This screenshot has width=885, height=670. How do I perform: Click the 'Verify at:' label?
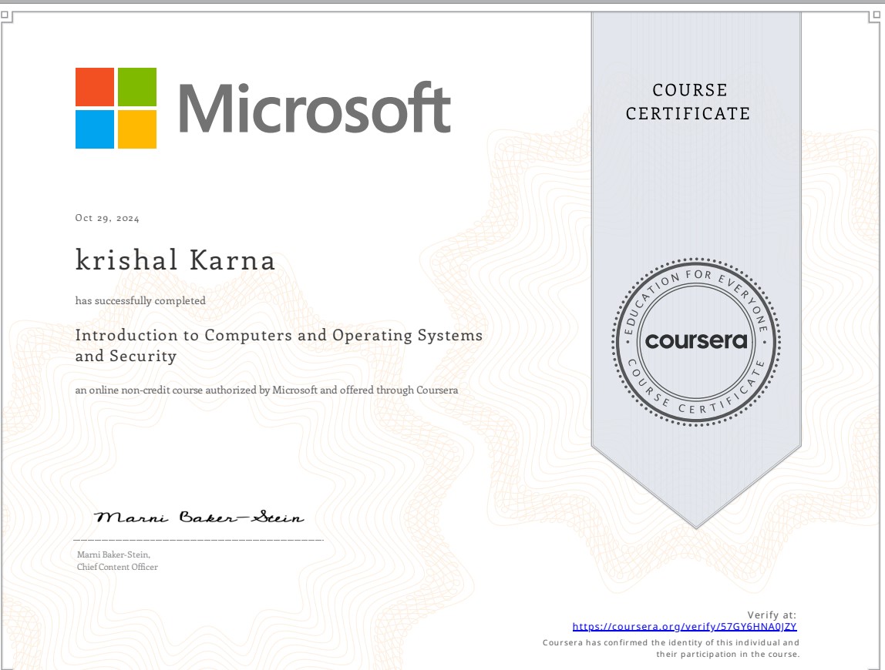click(772, 615)
